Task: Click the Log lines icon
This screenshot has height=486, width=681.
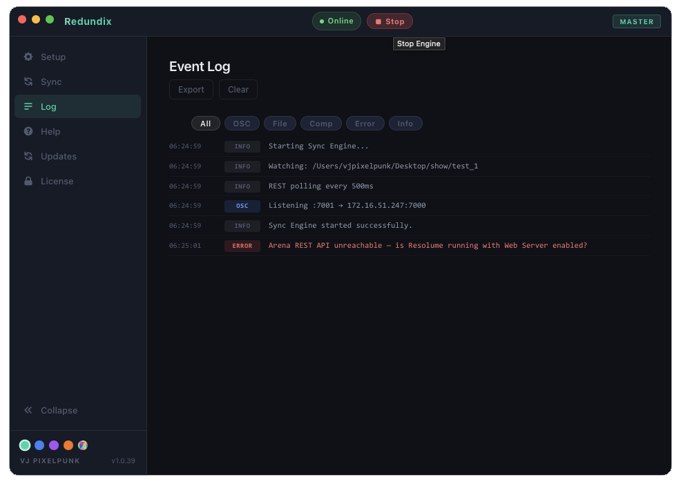Action: [28, 106]
